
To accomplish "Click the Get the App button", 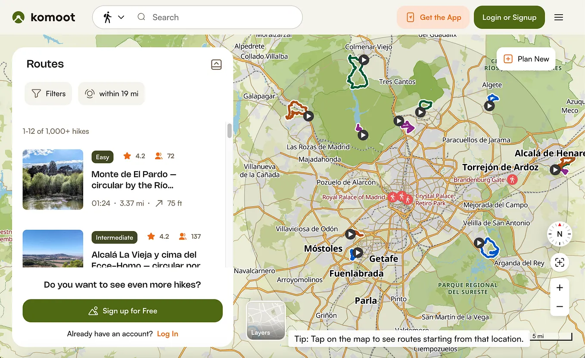I will [x=433, y=17].
